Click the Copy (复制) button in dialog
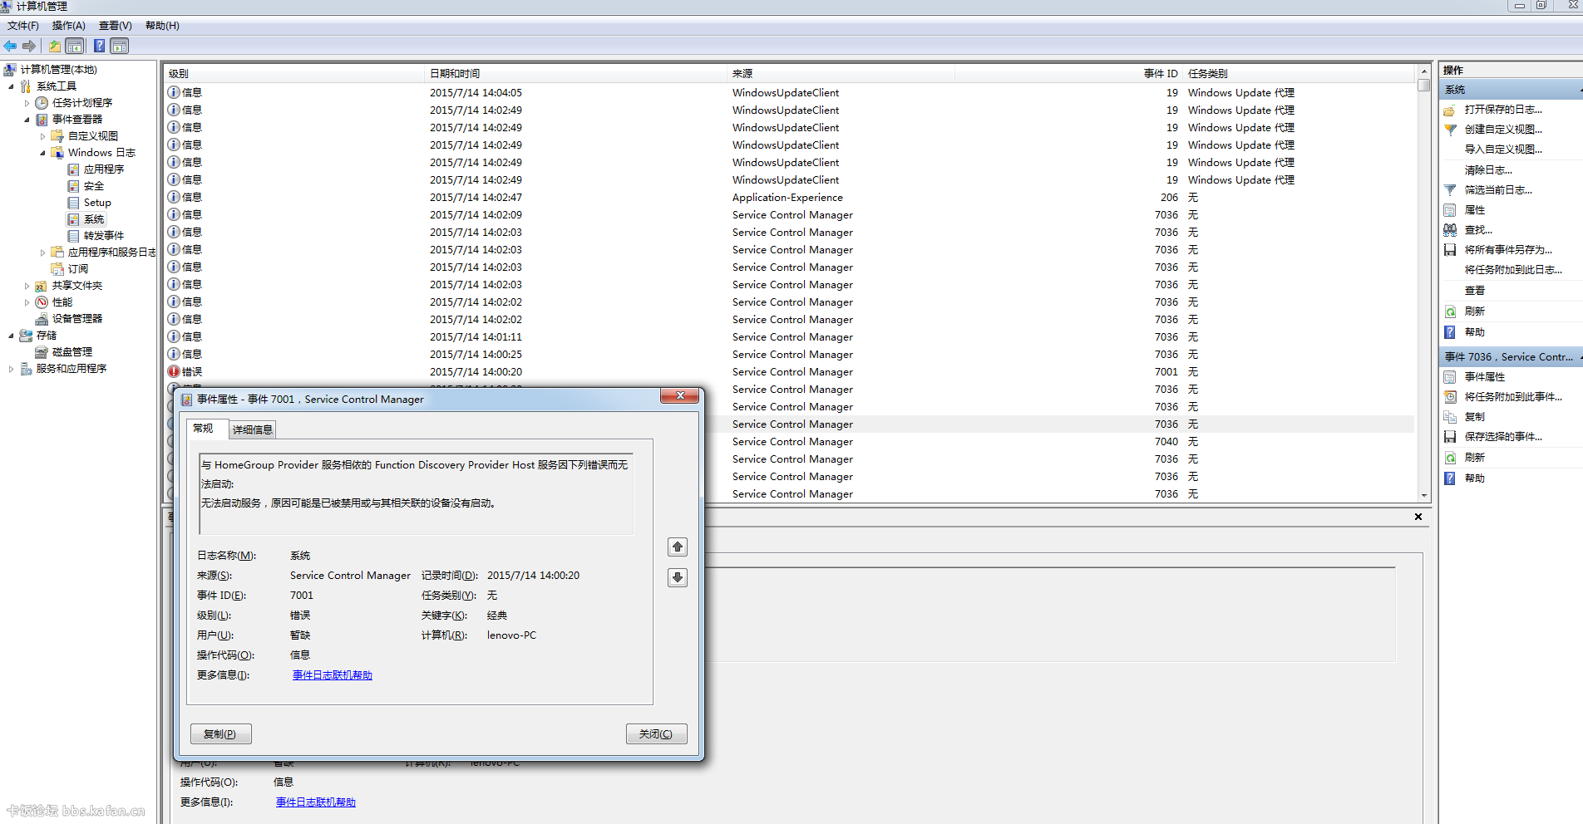 [x=220, y=734]
